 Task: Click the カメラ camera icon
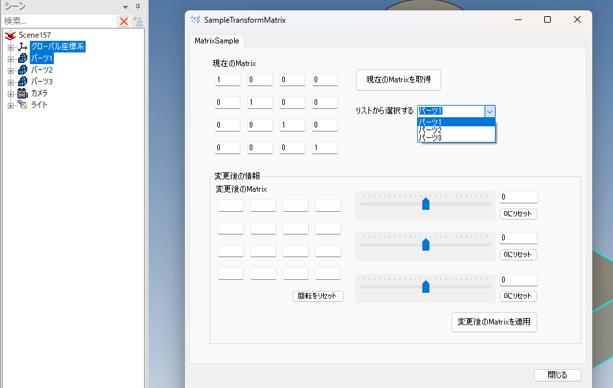[x=23, y=93]
